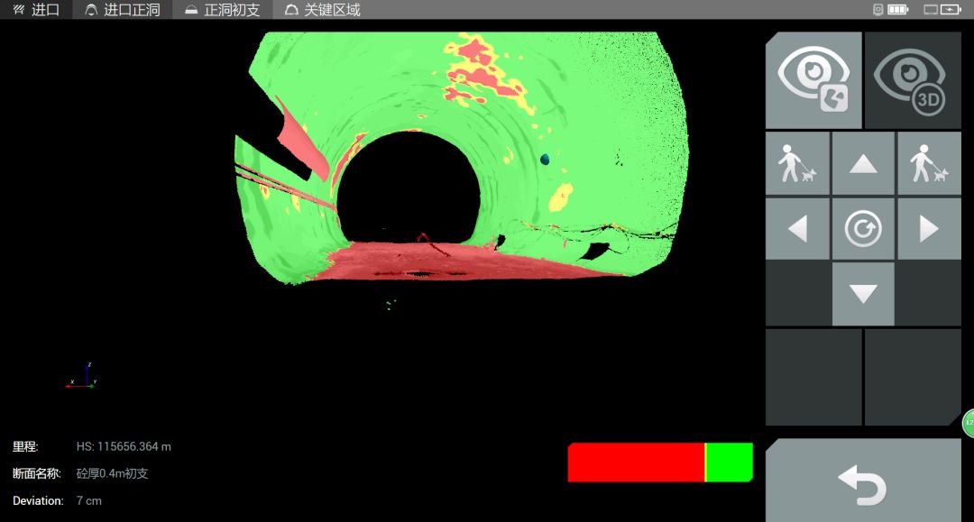The width and height of the screenshot is (974, 522).
Task: Click the green section of the deviation color bar
Action: 730,462
